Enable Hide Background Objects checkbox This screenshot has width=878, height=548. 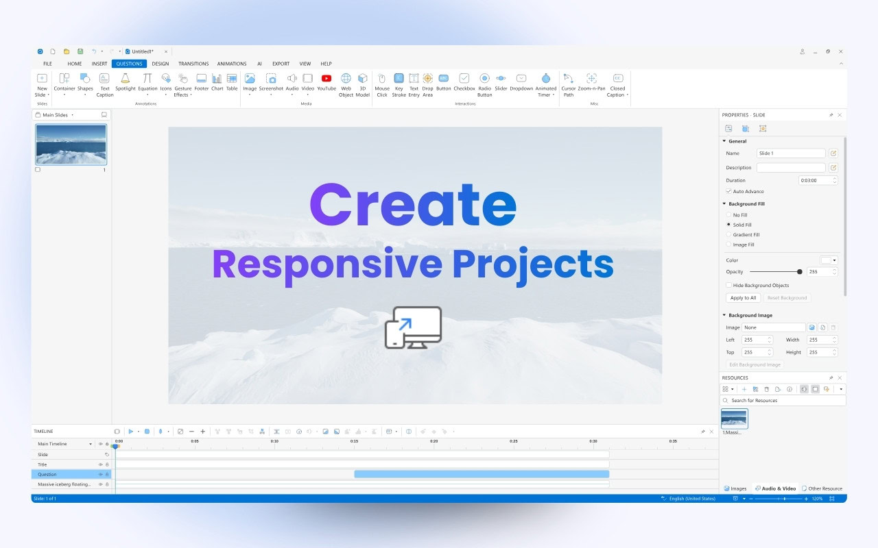point(728,285)
